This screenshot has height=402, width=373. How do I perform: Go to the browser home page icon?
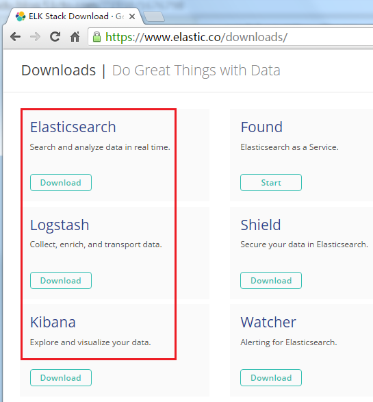click(x=75, y=37)
